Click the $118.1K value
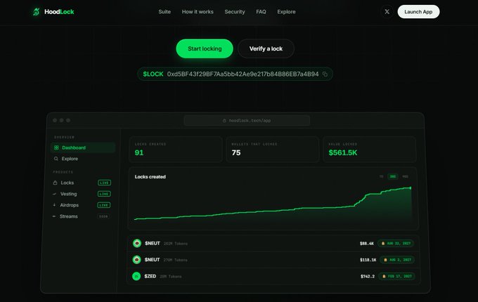The width and height of the screenshot is (478, 302). (368, 260)
